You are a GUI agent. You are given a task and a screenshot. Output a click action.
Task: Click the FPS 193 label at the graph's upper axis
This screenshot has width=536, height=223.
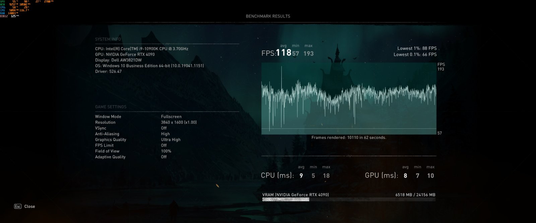(x=441, y=67)
